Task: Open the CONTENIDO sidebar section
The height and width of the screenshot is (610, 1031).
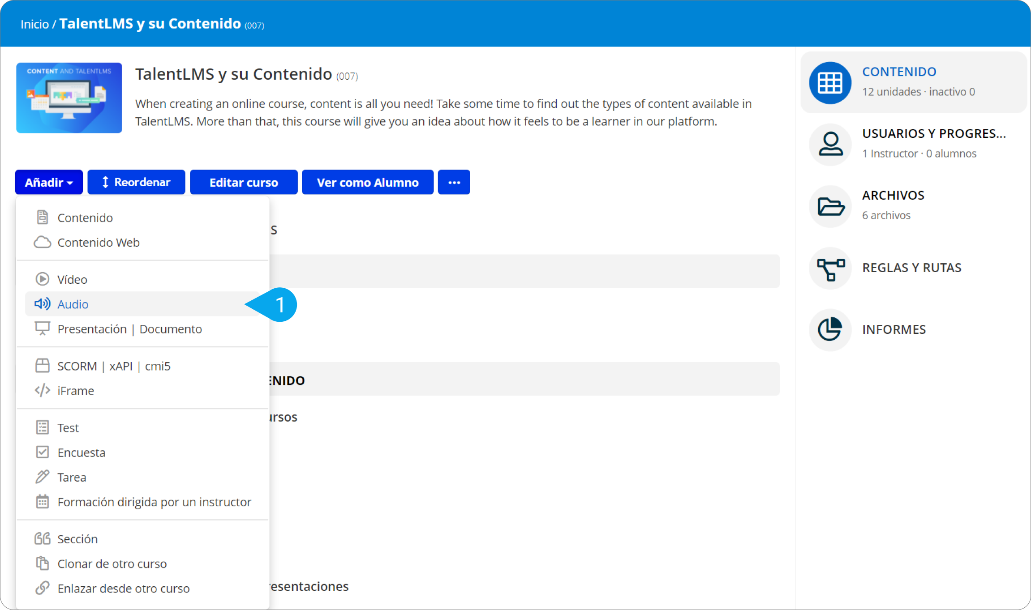Action: pyautogui.click(x=914, y=82)
